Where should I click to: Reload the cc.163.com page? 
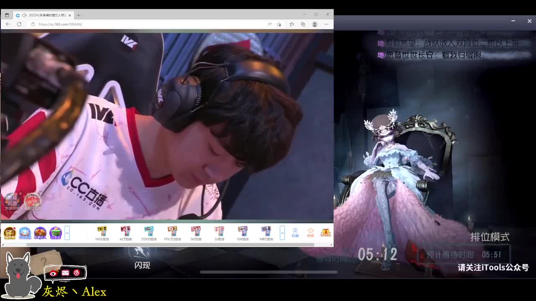[19, 24]
